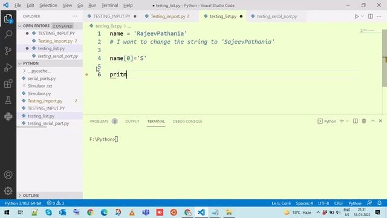387x218 pixels.
Task: Open notifications bell in status bar
Action: tap(379, 203)
